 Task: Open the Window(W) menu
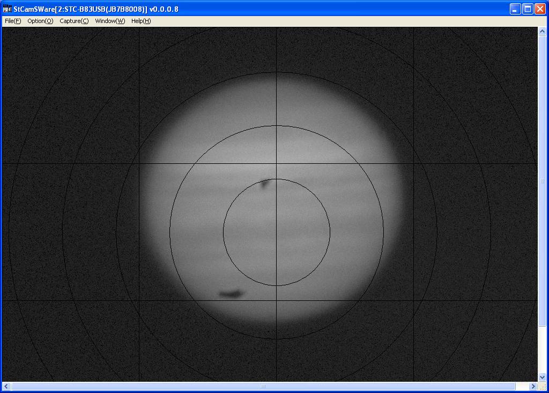110,21
